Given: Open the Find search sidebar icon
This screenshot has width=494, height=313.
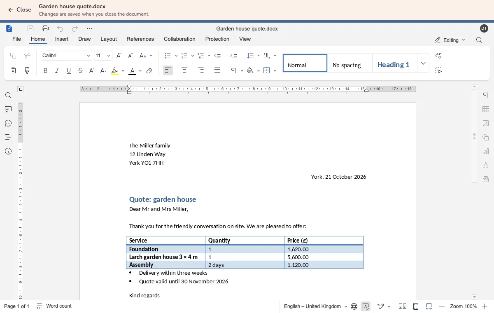Looking at the screenshot, I should pyautogui.click(x=8, y=95).
